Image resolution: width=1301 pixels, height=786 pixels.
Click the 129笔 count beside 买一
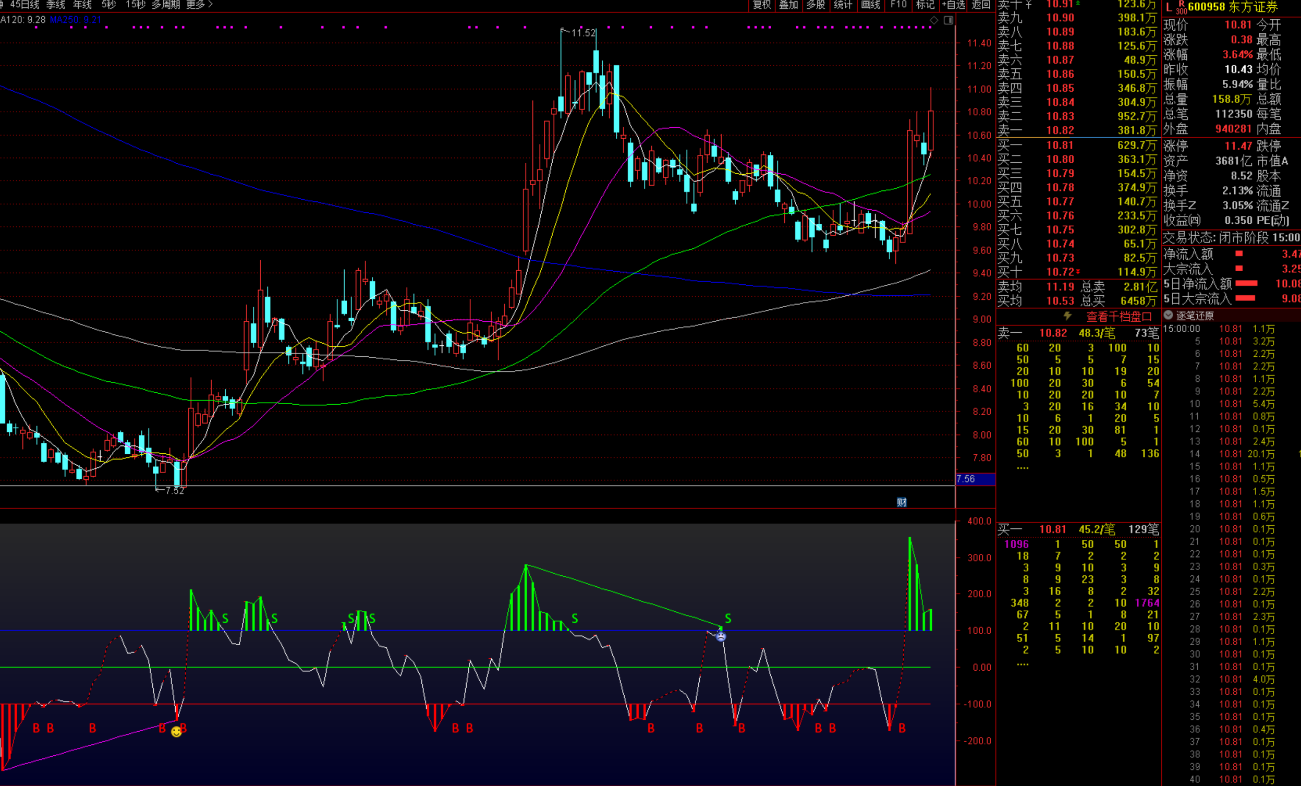point(1144,529)
